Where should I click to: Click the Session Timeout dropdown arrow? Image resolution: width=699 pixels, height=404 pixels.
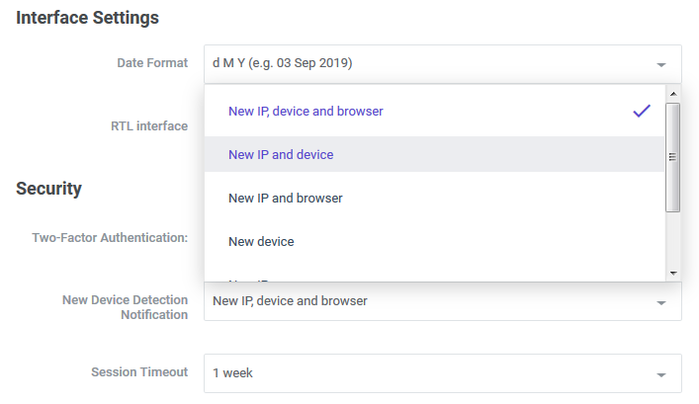(661, 374)
